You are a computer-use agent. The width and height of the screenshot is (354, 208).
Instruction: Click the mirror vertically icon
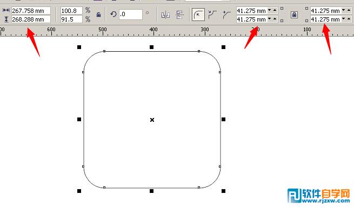coord(180,15)
